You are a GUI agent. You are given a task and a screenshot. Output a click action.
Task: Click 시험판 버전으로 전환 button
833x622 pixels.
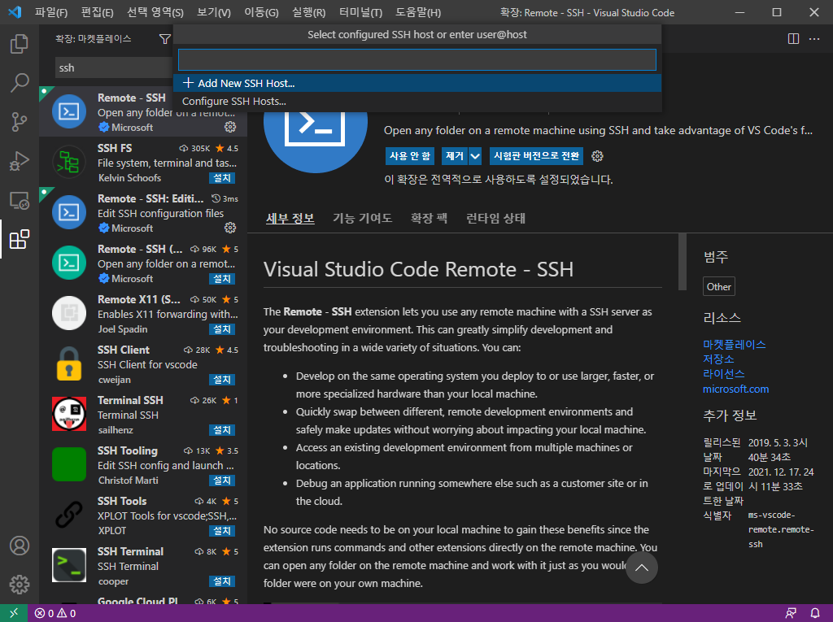pyautogui.click(x=536, y=156)
